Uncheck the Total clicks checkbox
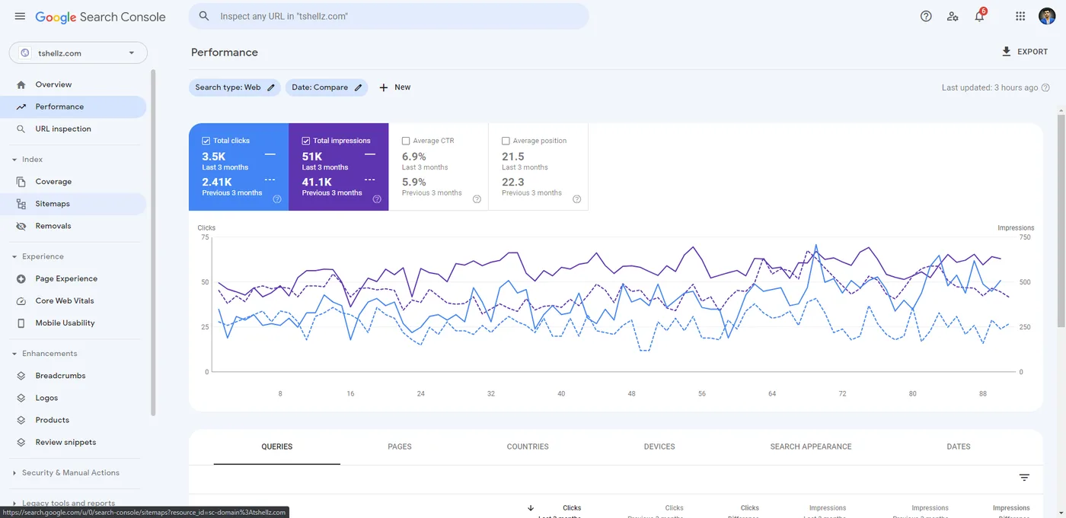The width and height of the screenshot is (1066, 518). [x=206, y=141]
